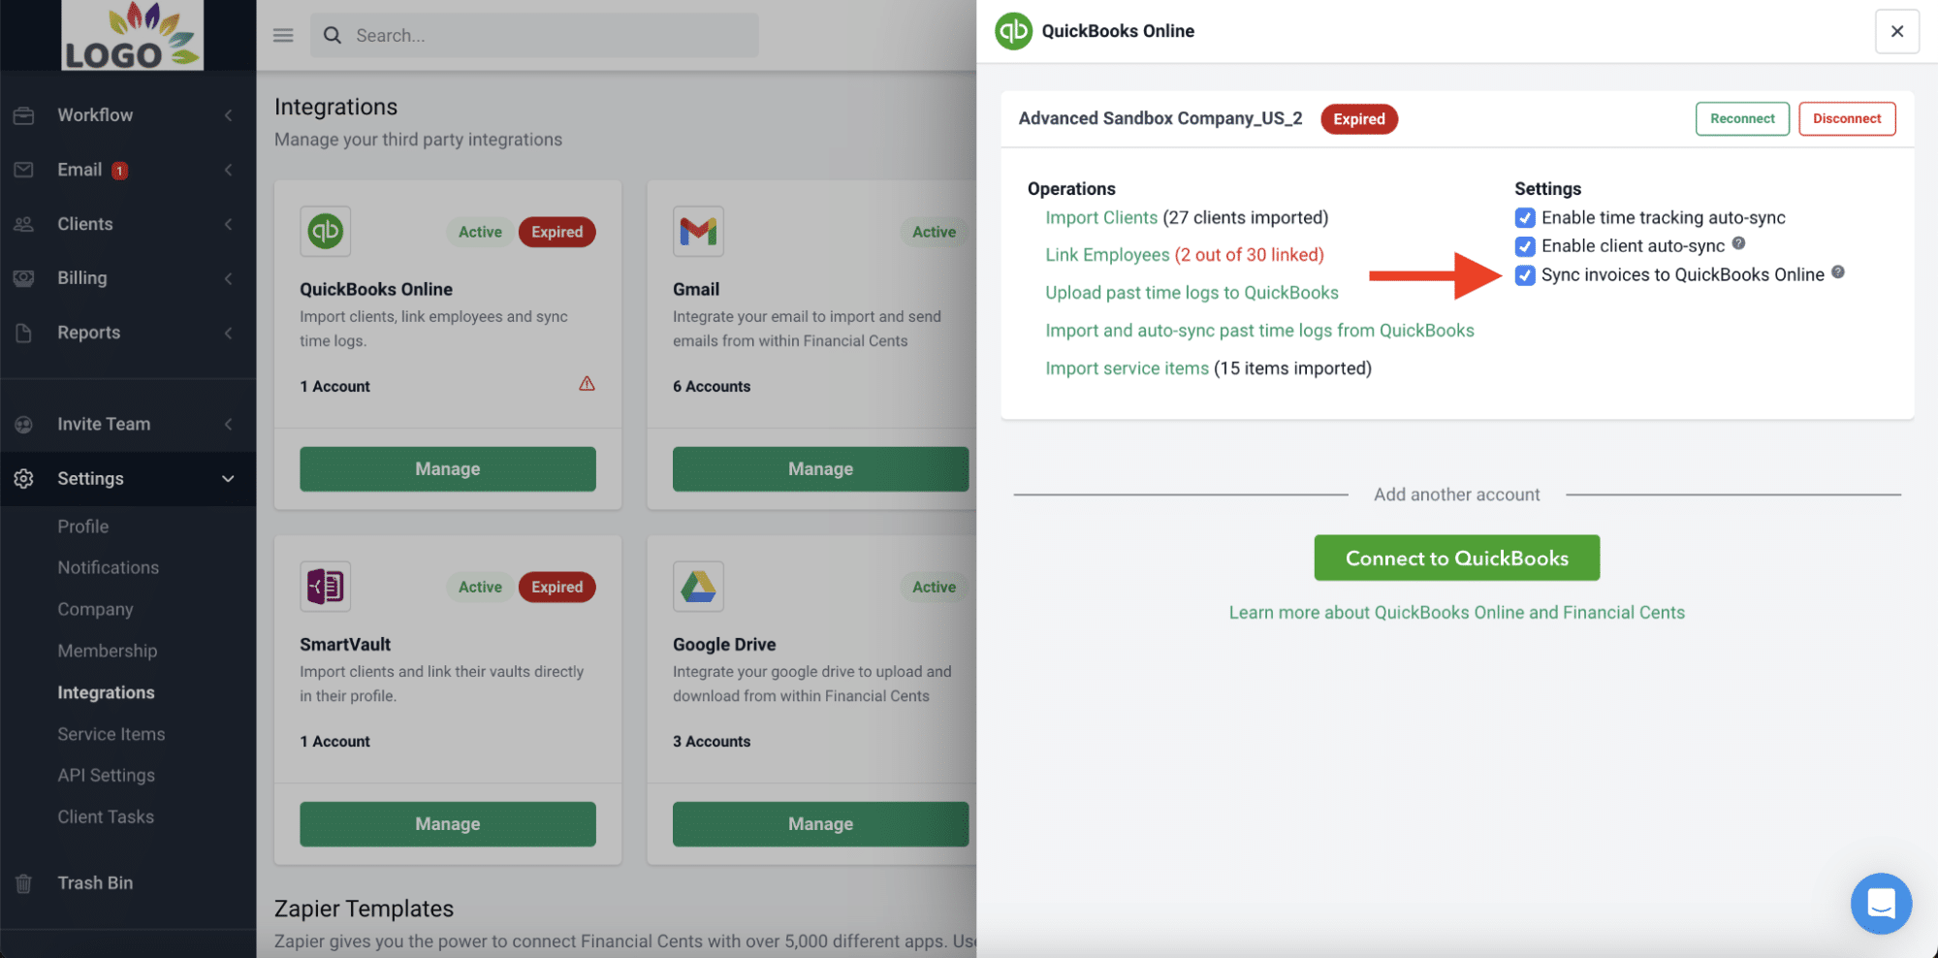Click the QuickBooks logo on the integration card
Viewport: 1938px width, 958px height.
pyautogui.click(x=326, y=231)
